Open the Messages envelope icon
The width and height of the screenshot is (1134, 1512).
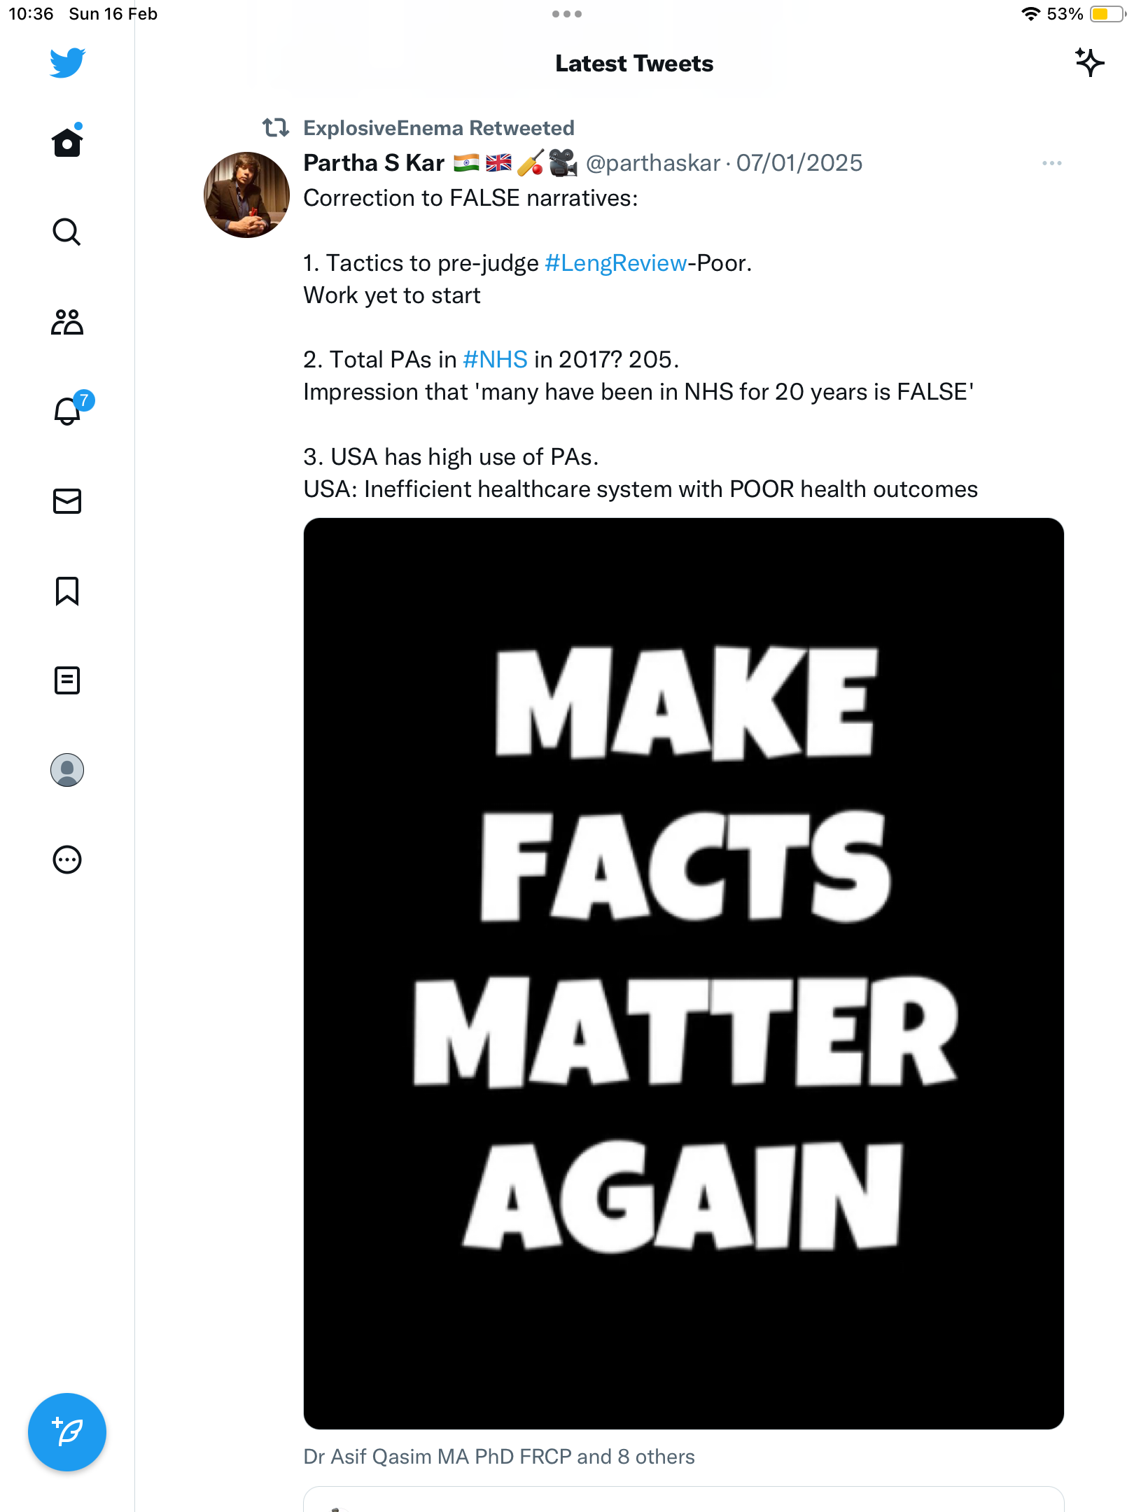tap(67, 501)
